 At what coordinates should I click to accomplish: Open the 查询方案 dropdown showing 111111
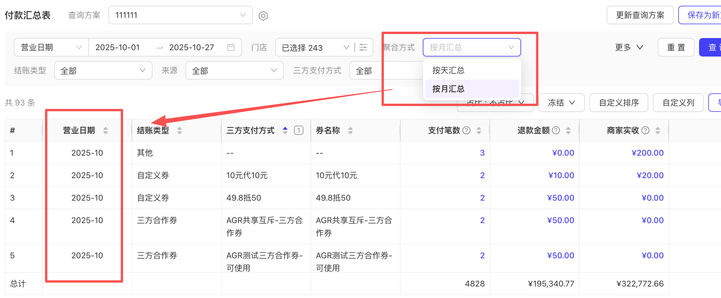coord(180,15)
